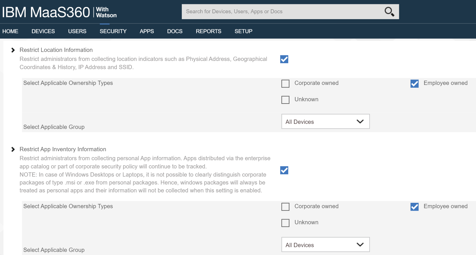The image size is (476, 255).
Task: Open the HOME page
Action: coord(10,31)
